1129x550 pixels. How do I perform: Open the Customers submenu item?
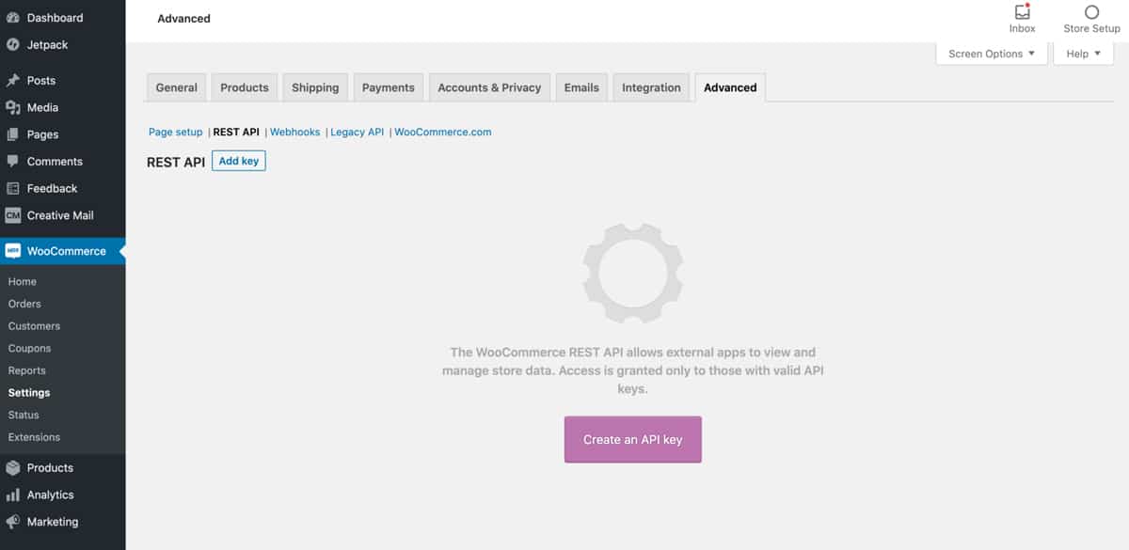tap(34, 326)
